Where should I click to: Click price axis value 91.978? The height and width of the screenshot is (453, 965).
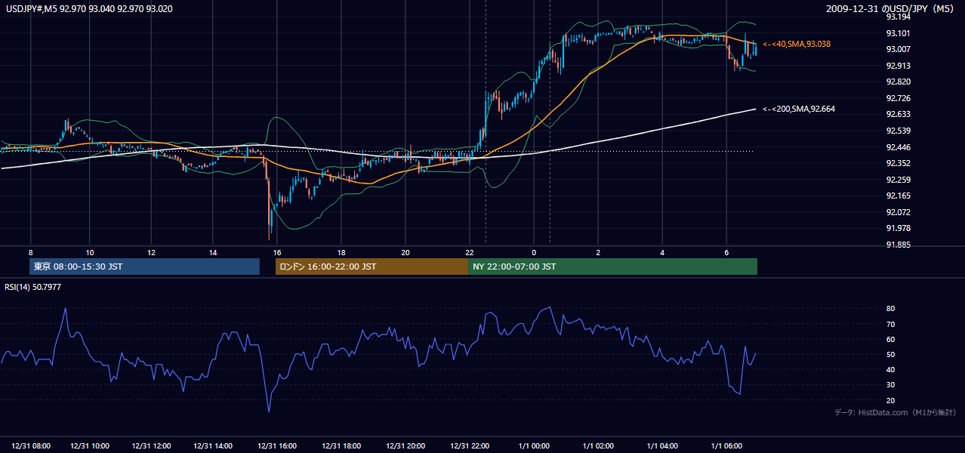(898, 228)
